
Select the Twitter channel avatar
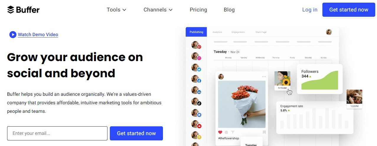tap(196, 68)
